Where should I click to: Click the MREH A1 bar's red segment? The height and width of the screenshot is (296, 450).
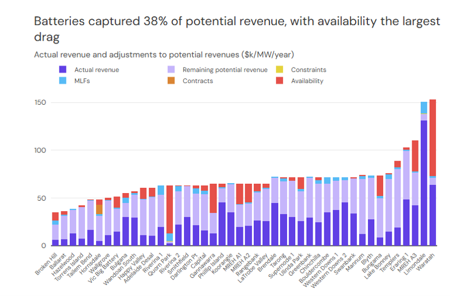tap(240, 194)
